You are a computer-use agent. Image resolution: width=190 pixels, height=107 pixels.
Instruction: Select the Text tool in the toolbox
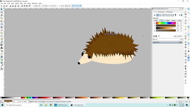click(1, 48)
